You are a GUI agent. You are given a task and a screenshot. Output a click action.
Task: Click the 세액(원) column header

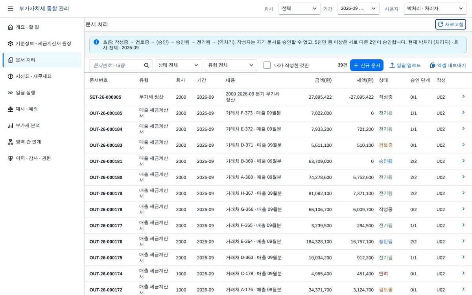(x=365, y=80)
